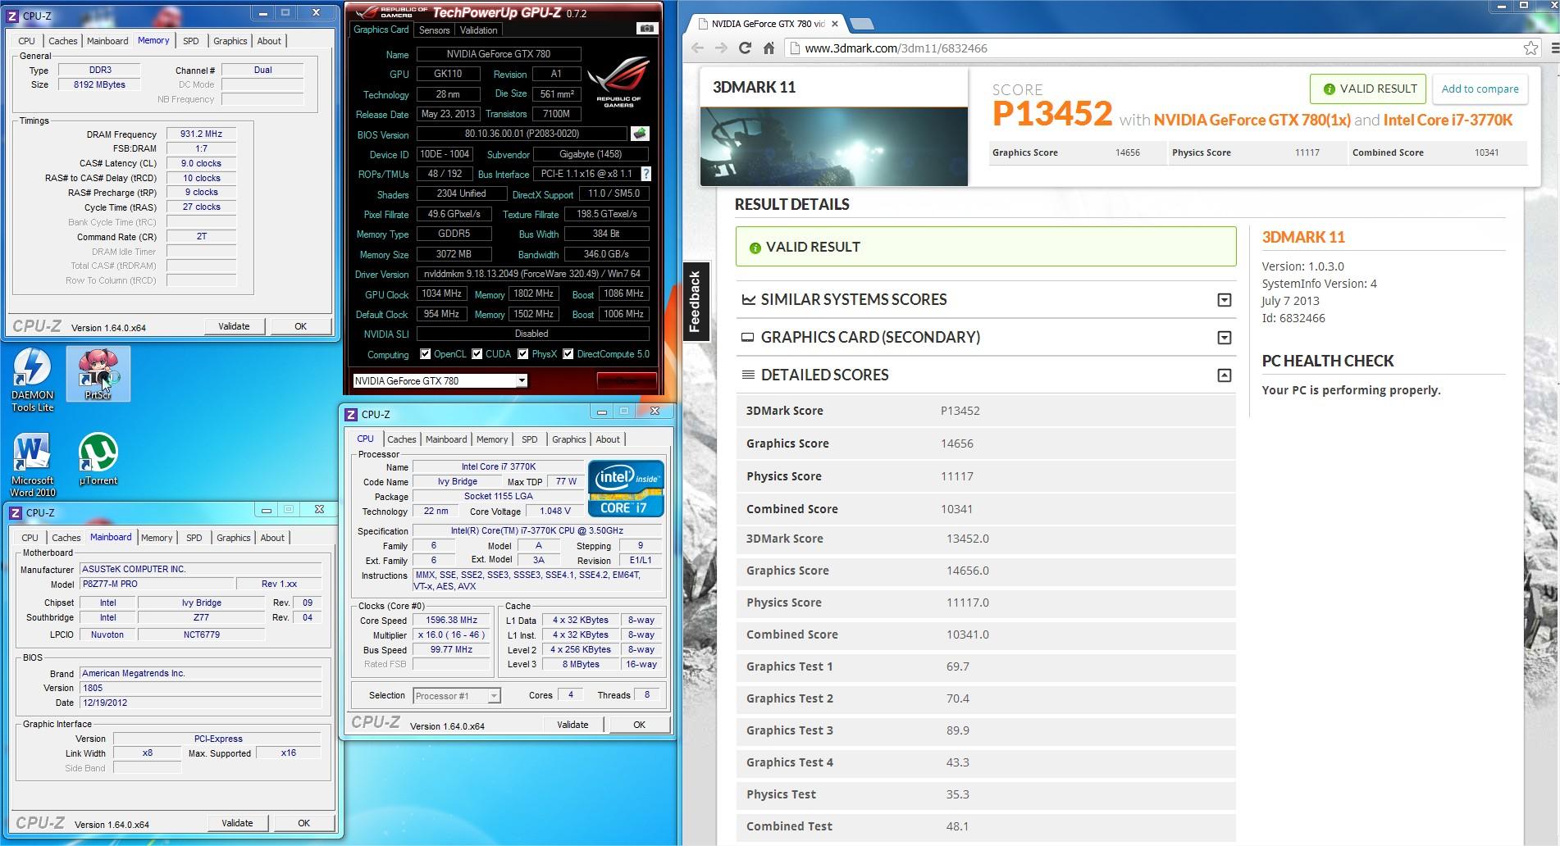Click the browser forward arrow
Image resolution: width=1560 pixels, height=846 pixels.
tap(721, 48)
